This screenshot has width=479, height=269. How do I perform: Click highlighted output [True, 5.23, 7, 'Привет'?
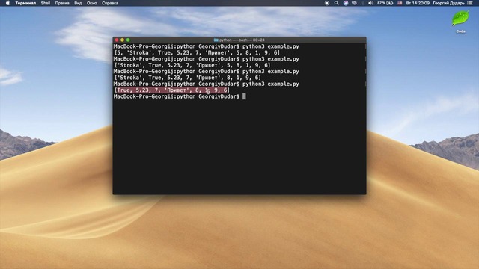pyautogui.click(x=171, y=90)
